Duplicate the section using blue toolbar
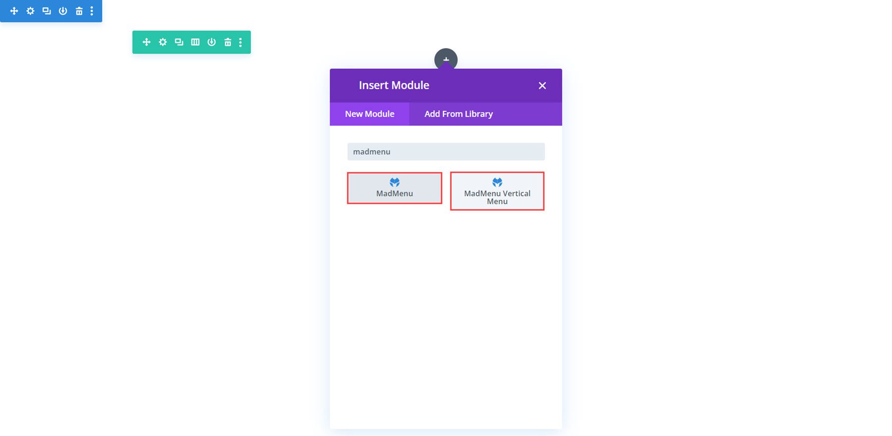The height and width of the screenshot is (436, 892). coord(47,11)
